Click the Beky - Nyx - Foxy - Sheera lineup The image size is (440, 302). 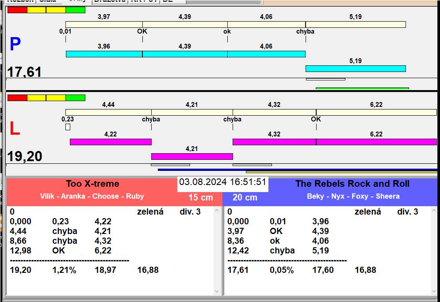[353, 196]
